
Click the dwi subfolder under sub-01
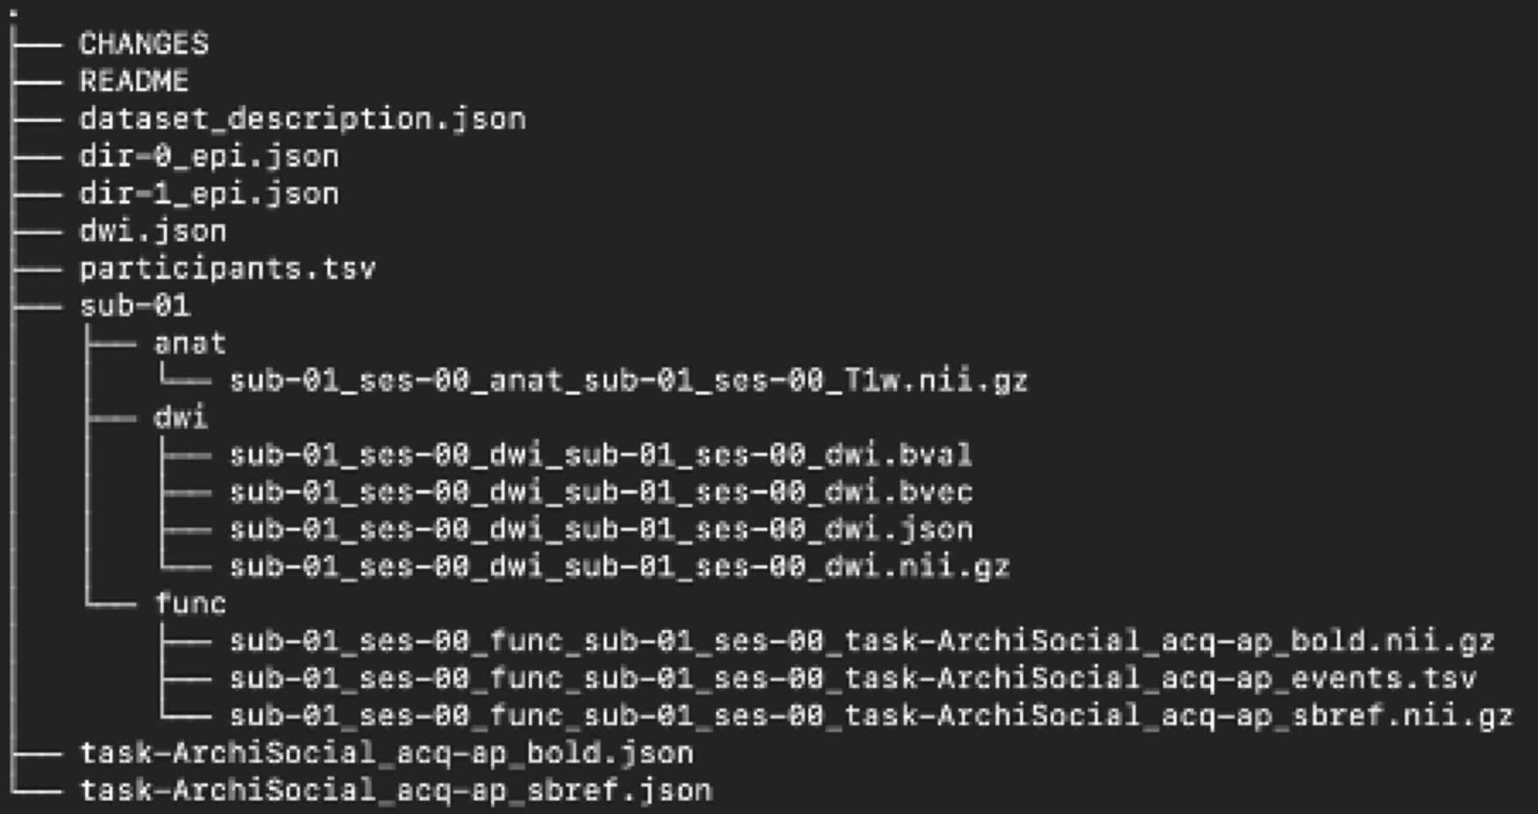coord(181,418)
